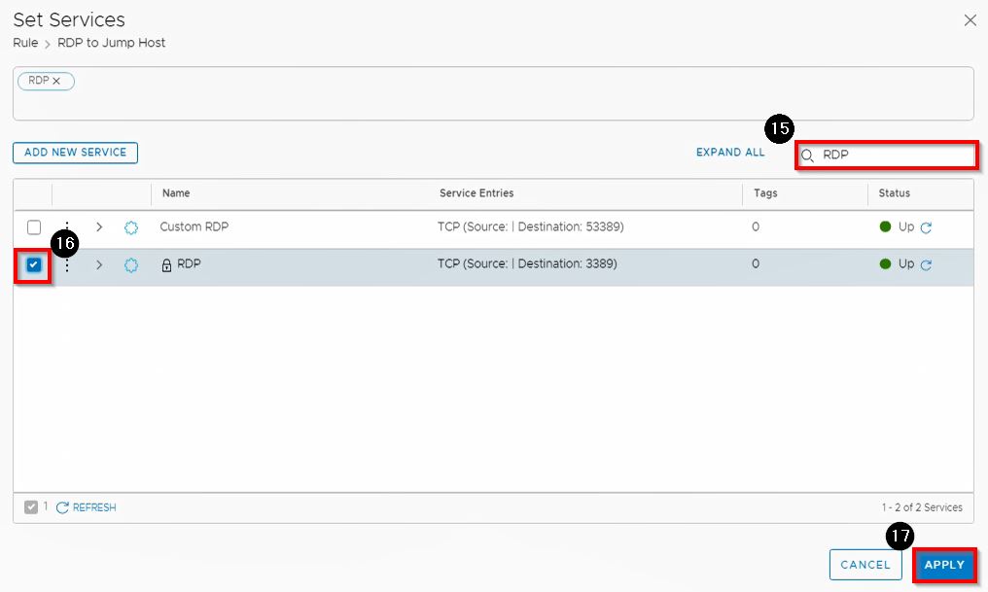The width and height of the screenshot is (988, 592).
Task: Refresh status of the locked RDP service
Action: click(x=926, y=264)
